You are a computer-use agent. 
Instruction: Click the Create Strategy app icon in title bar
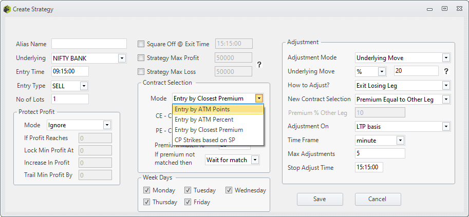point(7,9)
